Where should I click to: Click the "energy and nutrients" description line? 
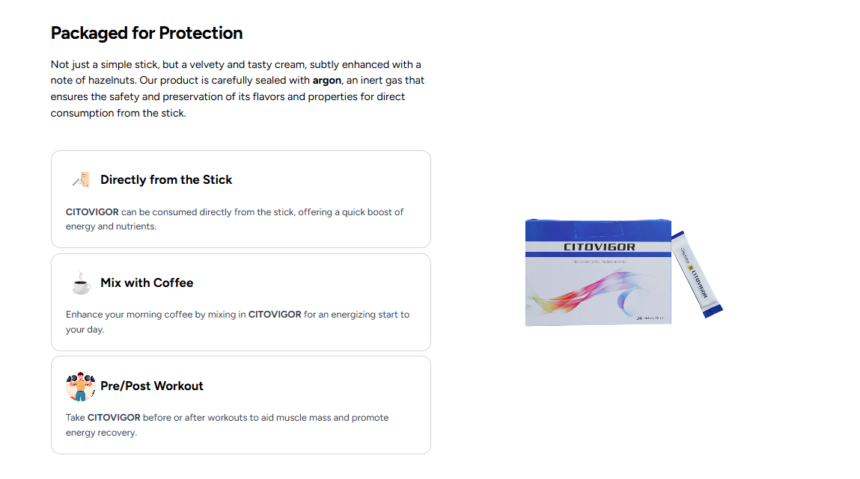pos(111,226)
